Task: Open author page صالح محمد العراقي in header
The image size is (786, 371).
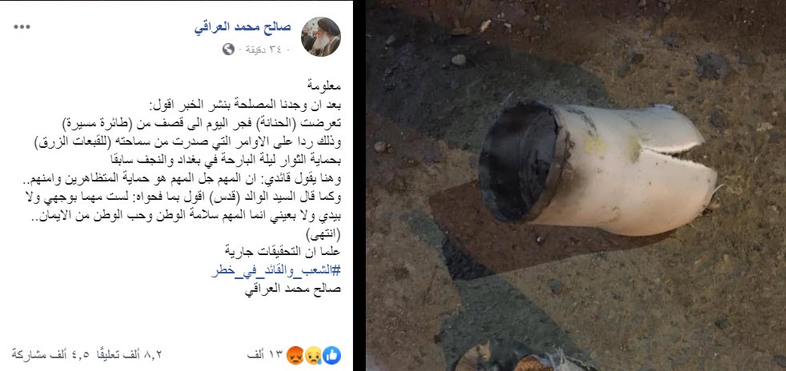Action: (x=243, y=27)
